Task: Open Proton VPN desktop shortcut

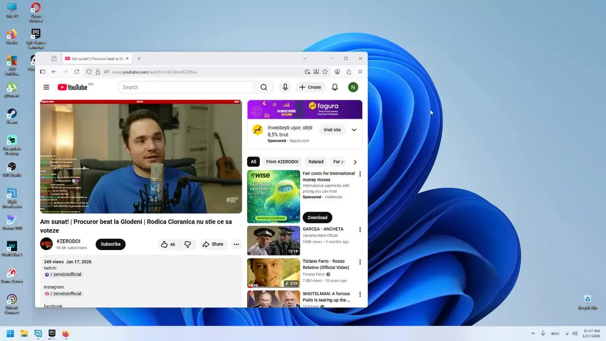Action: [12, 222]
